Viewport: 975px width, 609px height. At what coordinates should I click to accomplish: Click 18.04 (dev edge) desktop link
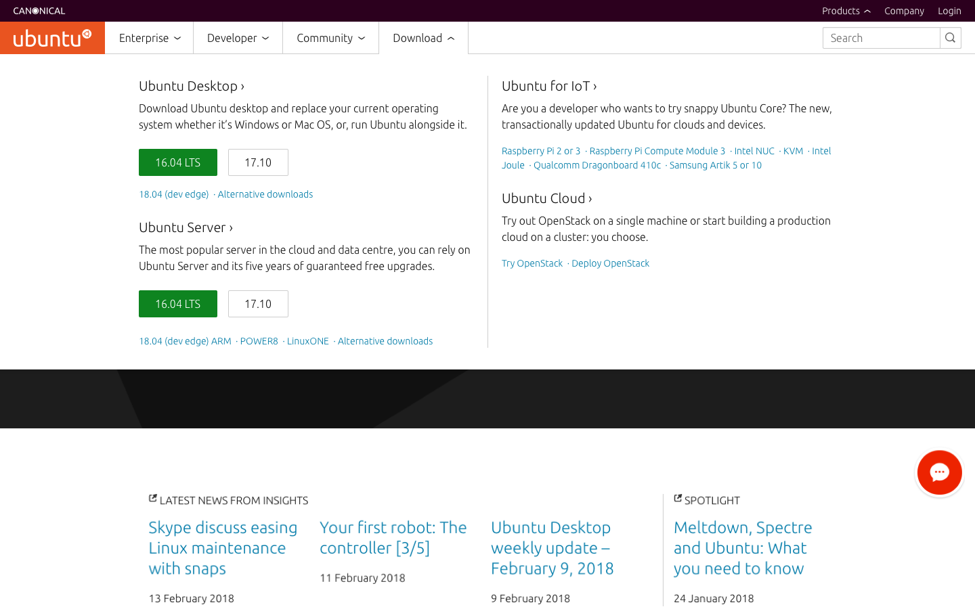pos(174,194)
